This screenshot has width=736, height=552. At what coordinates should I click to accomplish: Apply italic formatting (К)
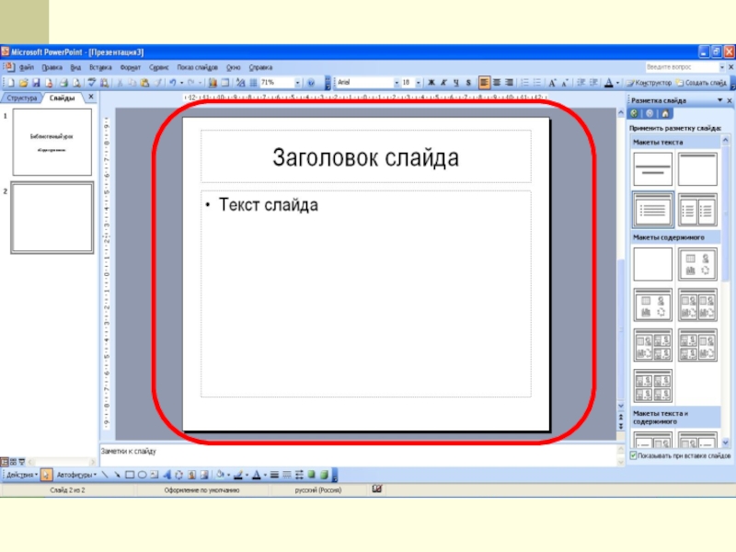point(443,83)
